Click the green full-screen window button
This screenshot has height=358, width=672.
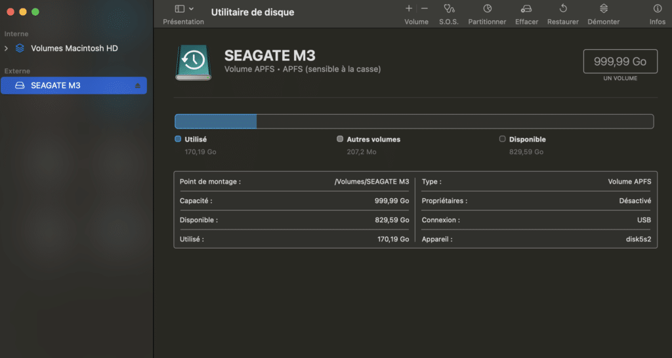pos(35,12)
